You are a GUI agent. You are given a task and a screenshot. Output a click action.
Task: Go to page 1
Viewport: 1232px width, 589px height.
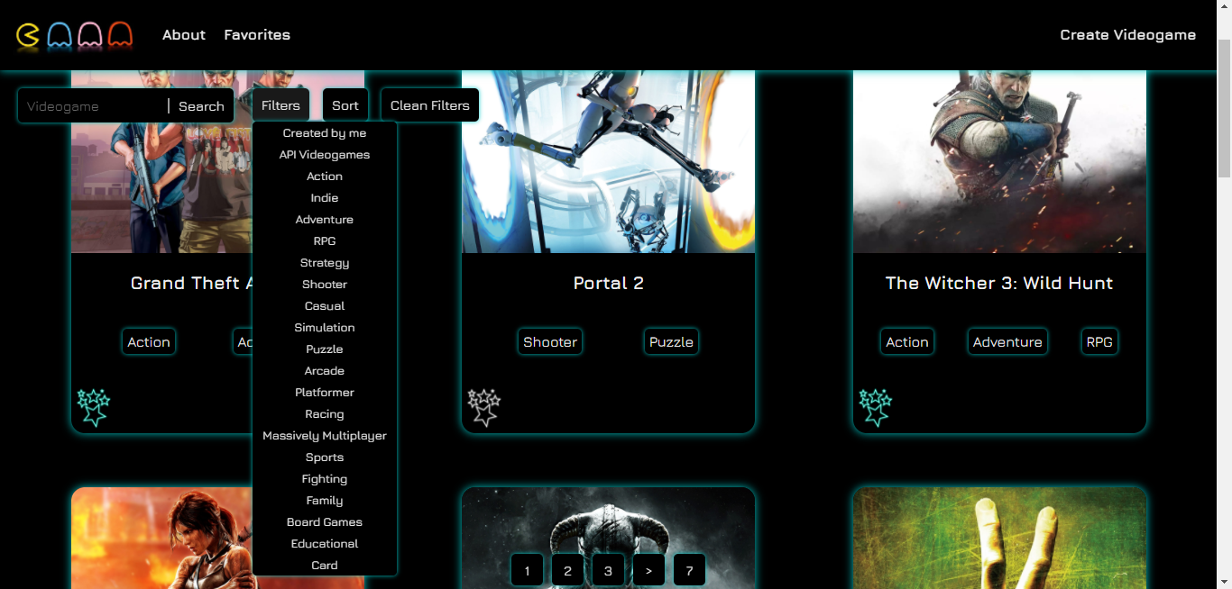click(x=527, y=570)
